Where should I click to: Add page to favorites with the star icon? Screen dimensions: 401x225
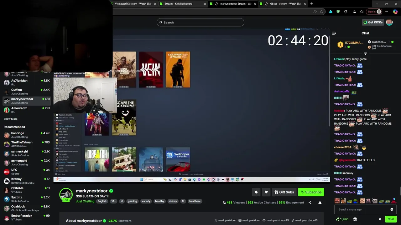tap(322, 12)
